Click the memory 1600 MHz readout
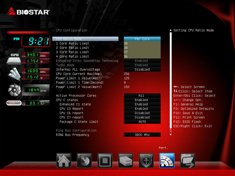The image size is (235, 176). 36,71
